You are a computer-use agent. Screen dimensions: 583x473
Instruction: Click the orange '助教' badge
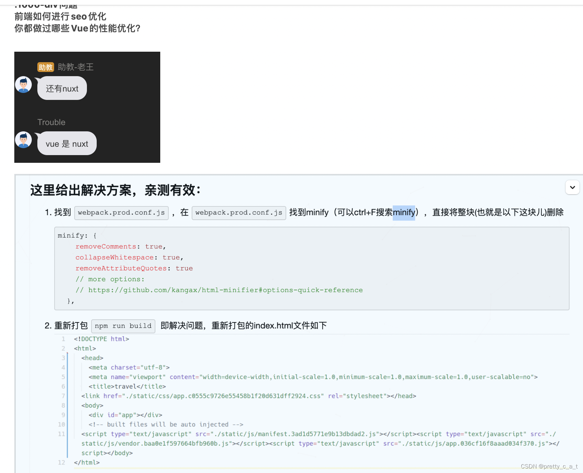46,67
